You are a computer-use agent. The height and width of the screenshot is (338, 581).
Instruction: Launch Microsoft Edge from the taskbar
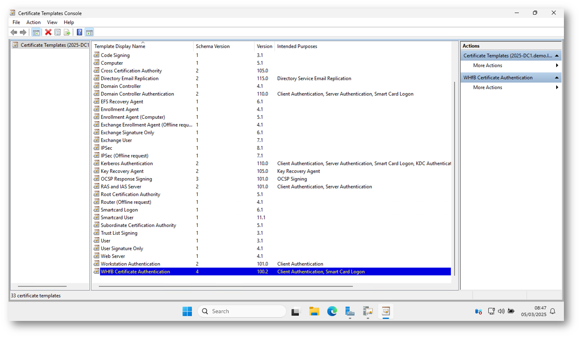(x=332, y=311)
